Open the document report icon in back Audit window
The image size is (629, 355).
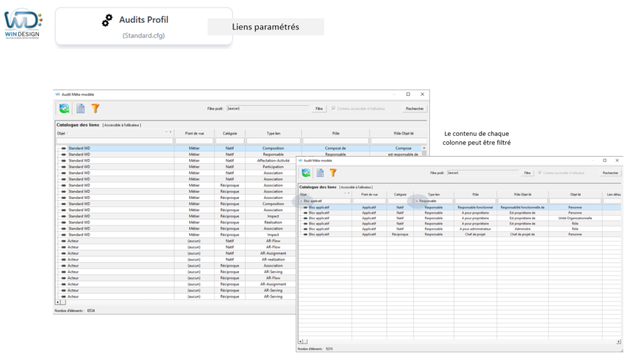80,108
